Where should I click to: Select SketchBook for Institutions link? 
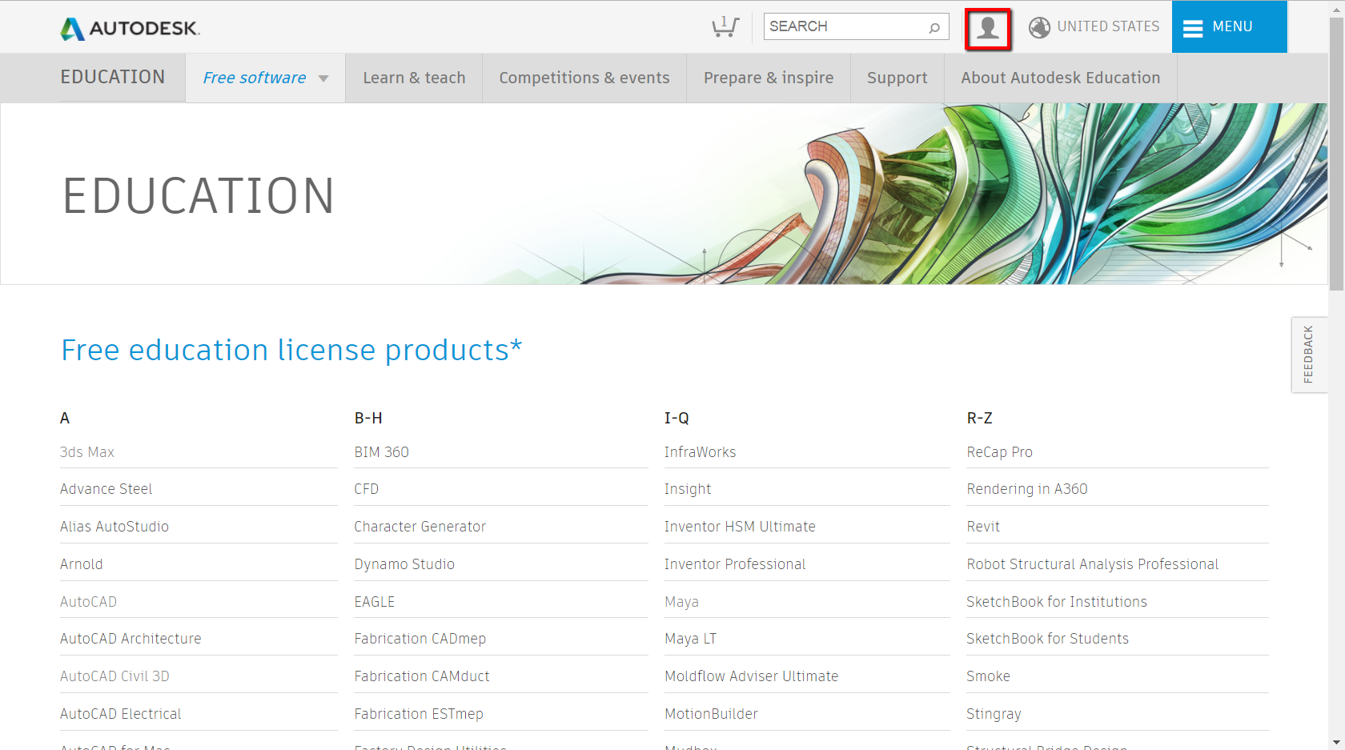pos(1057,602)
